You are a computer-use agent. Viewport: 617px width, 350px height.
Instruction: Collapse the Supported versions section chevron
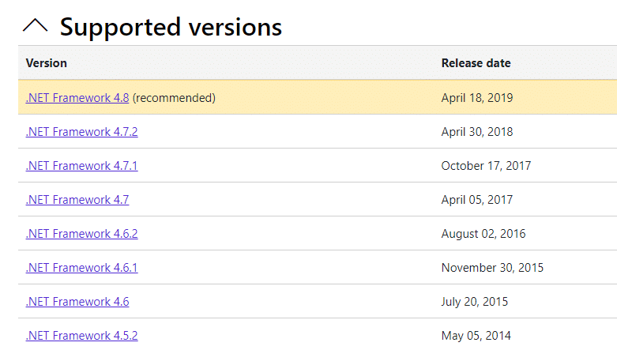coord(35,27)
